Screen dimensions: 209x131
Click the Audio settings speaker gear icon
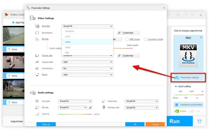pos(33,93)
